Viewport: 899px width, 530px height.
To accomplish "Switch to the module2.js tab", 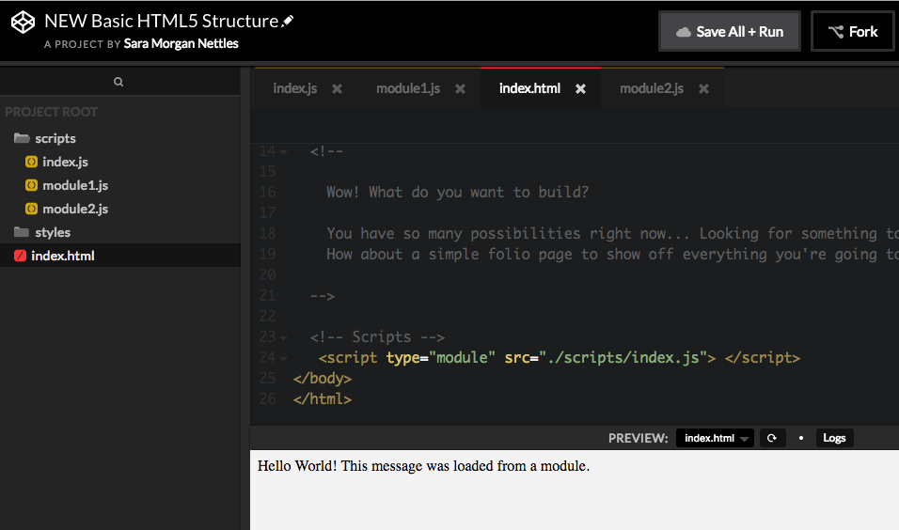I will point(652,89).
